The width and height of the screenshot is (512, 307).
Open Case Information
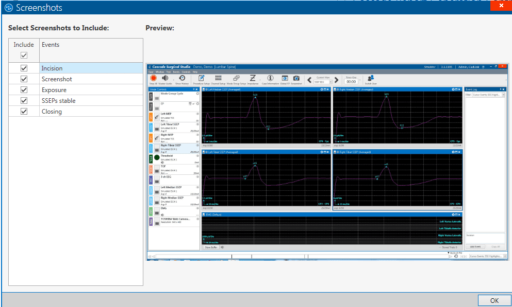pyautogui.click(x=271, y=78)
